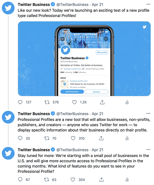Open more options for the second tweet

click(x=148, y=114)
